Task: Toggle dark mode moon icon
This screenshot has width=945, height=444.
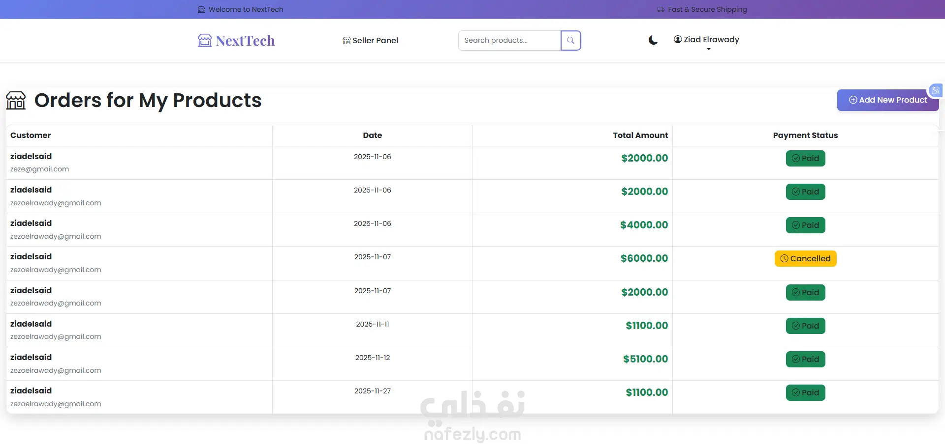Action: [653, 40]
